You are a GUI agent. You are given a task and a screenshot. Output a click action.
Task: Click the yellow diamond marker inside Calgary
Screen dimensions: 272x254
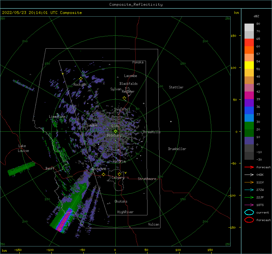(x=119, y=174)
